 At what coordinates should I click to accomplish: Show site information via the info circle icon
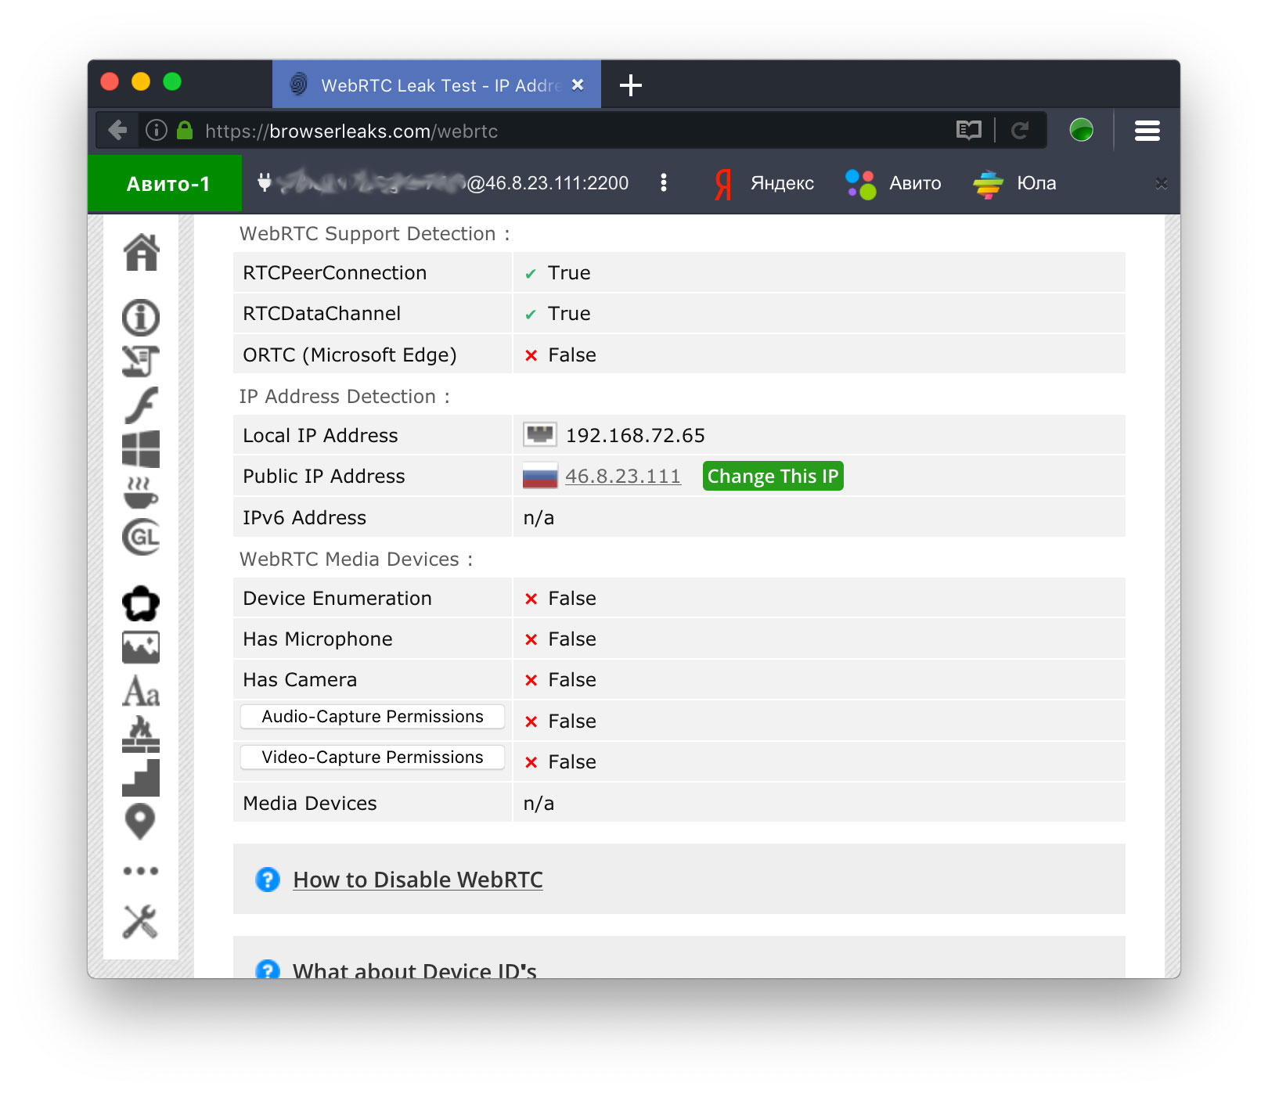coord(157,130)
